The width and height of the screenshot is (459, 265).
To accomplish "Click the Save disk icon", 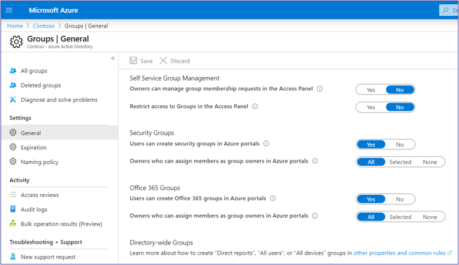I will pos(134,61).
